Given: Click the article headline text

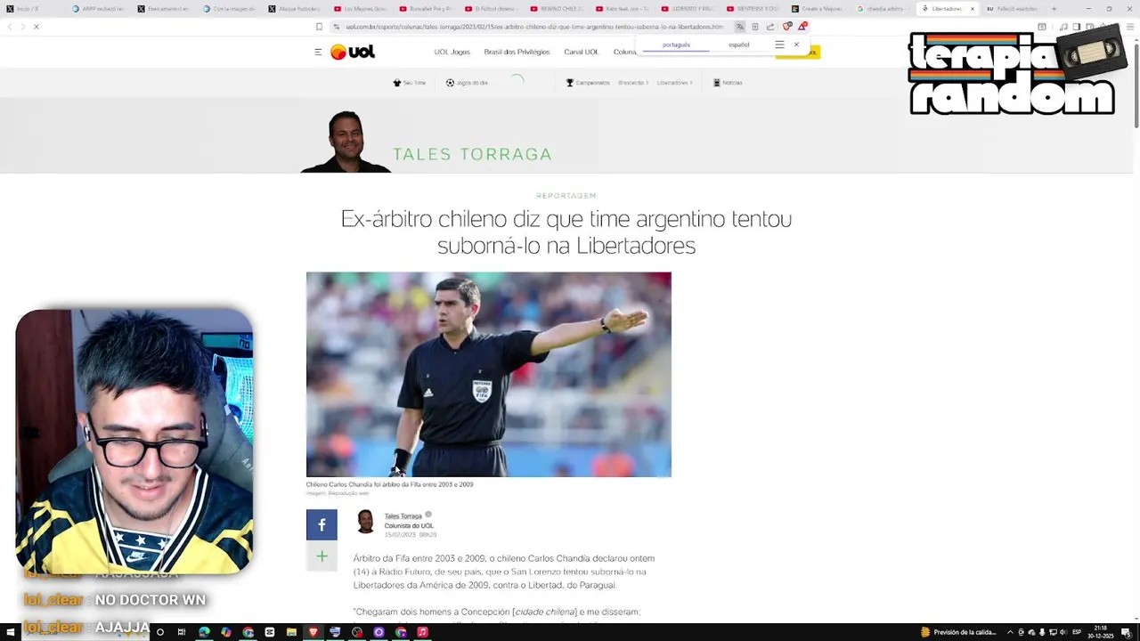Looking at the screenshot, I should (x=566, y=231).
